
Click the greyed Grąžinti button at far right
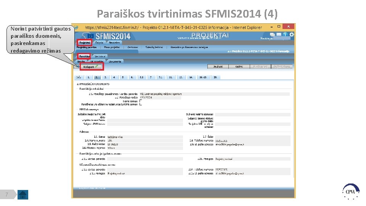point(281,66)
